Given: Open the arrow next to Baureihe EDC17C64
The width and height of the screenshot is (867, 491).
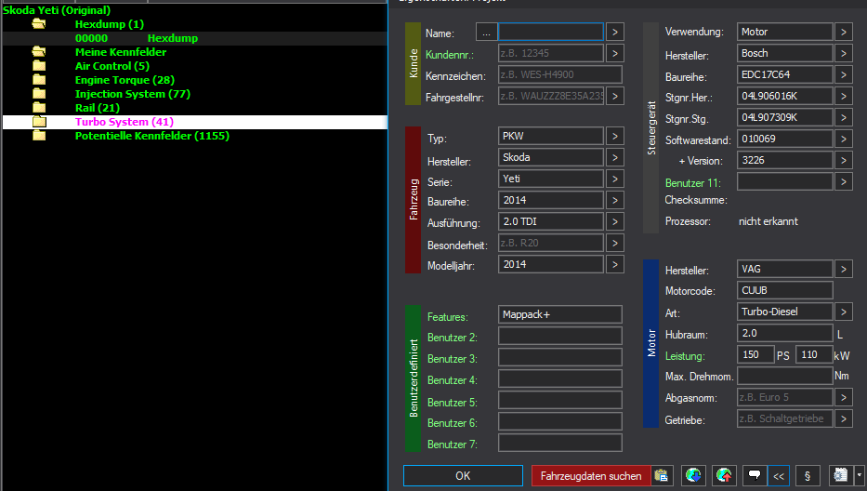Looking at the screenshot, I should pos(843,74).
